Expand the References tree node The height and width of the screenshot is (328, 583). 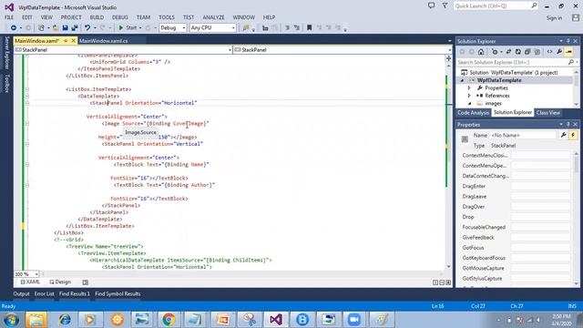469,96
